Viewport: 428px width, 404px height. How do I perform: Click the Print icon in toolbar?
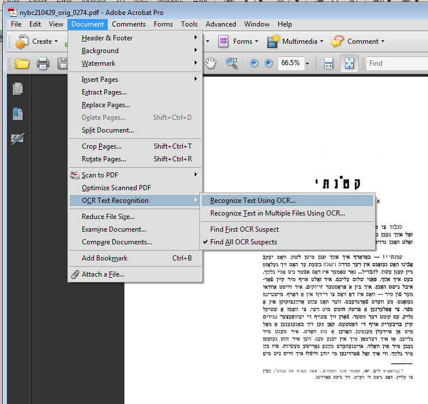click(43, 63)
